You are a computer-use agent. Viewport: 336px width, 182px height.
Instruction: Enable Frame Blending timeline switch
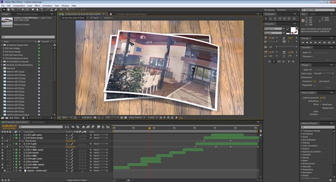pos(88,127)
